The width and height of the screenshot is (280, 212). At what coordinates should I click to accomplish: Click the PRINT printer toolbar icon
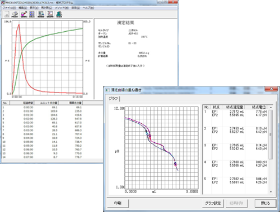(x=15, y=15)
